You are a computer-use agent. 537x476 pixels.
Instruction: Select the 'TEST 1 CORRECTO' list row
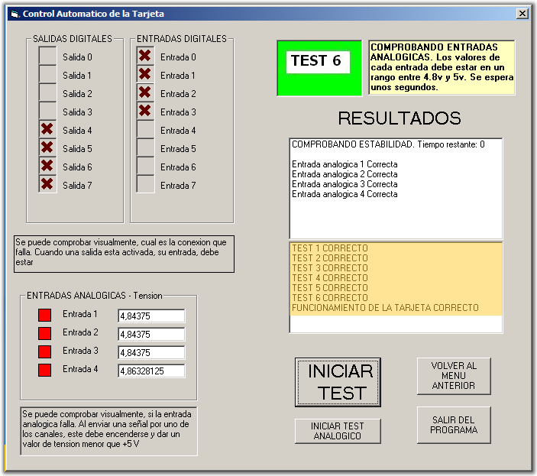[396, 248]
